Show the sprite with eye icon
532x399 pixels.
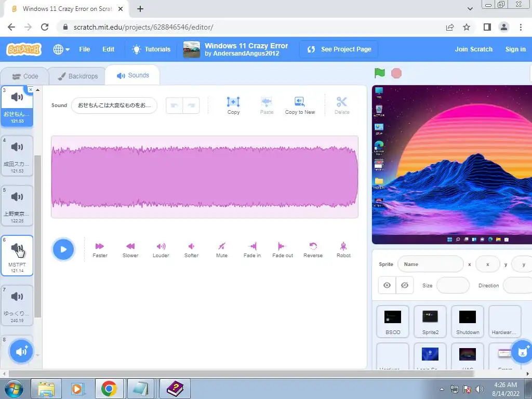(x=387, y=285)
